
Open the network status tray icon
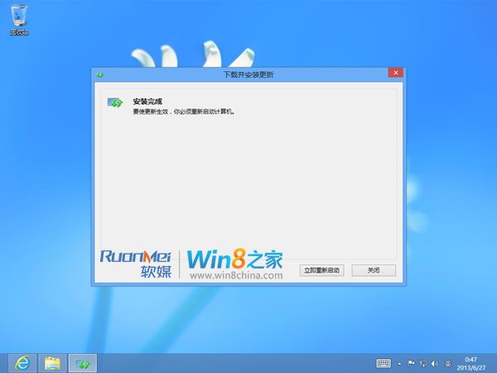click(x=424, y=363)
